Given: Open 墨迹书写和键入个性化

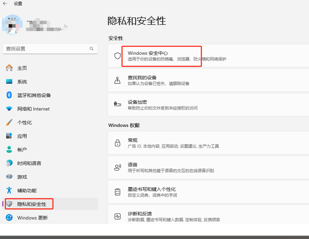Looking at the screenshot, I should [x=209, y=192].
